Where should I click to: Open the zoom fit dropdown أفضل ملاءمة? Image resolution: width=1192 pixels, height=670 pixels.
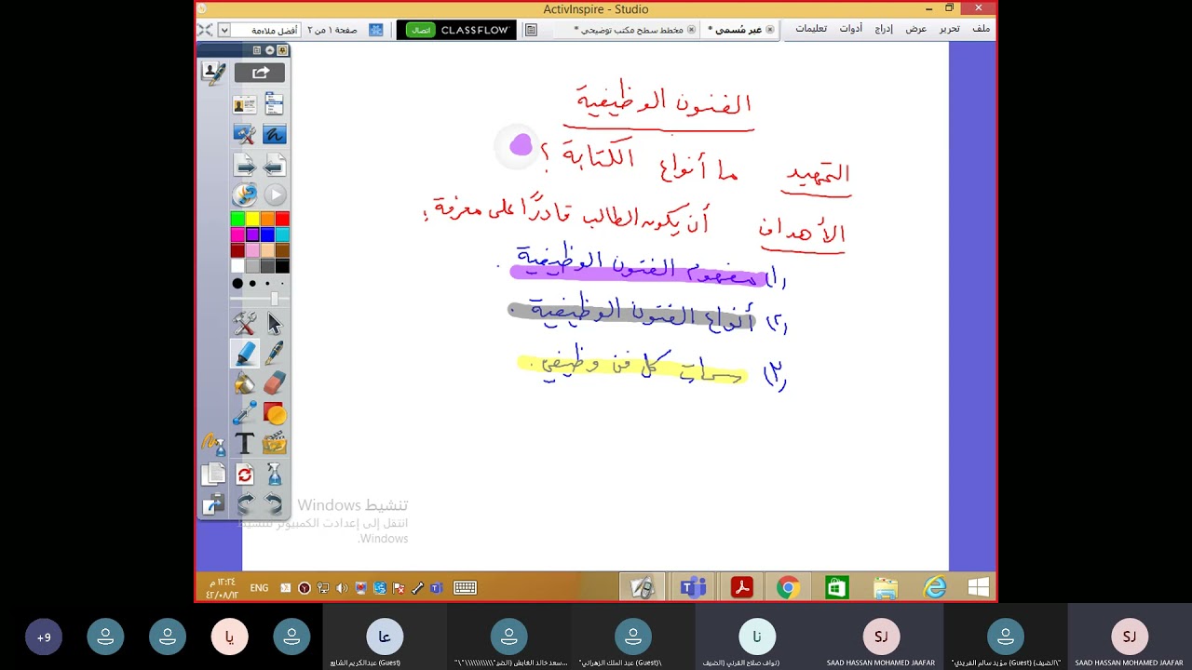[223, 30]
